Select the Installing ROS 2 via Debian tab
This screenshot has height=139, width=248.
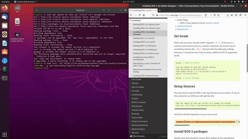(143, 10)
